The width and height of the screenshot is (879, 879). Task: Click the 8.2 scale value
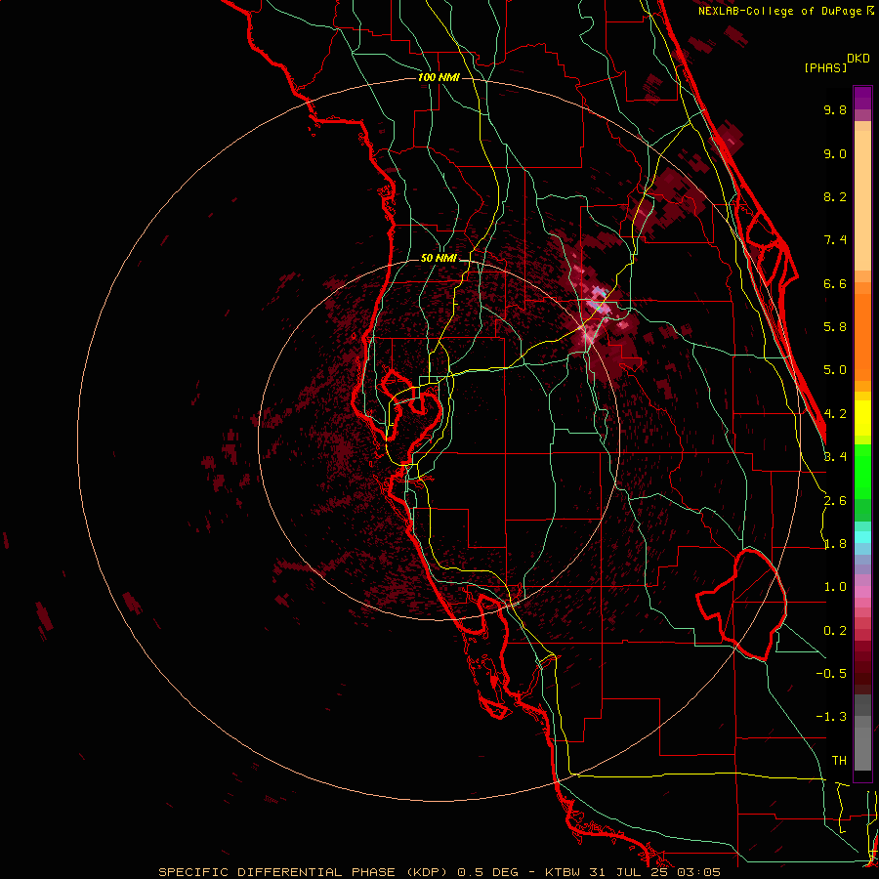[x=835, y=196]
